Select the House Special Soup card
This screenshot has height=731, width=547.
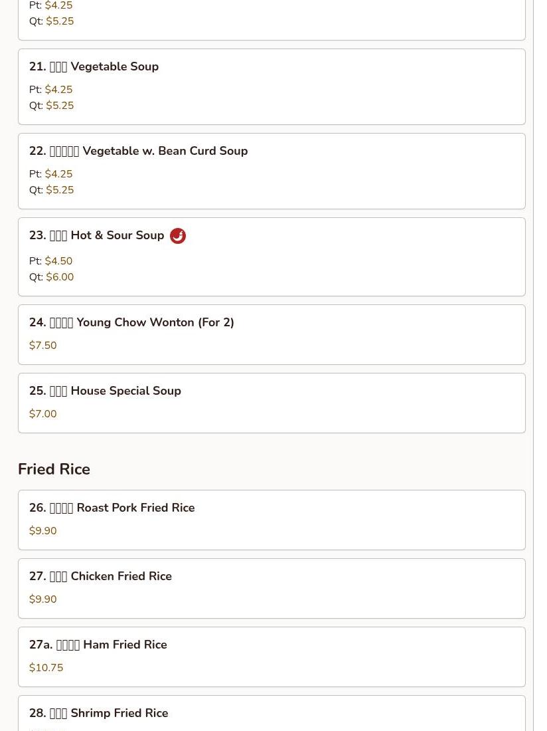coord(272,403)
